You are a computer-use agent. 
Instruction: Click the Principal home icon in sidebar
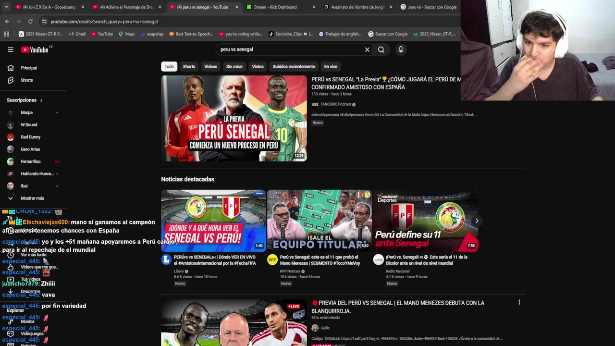11,68
